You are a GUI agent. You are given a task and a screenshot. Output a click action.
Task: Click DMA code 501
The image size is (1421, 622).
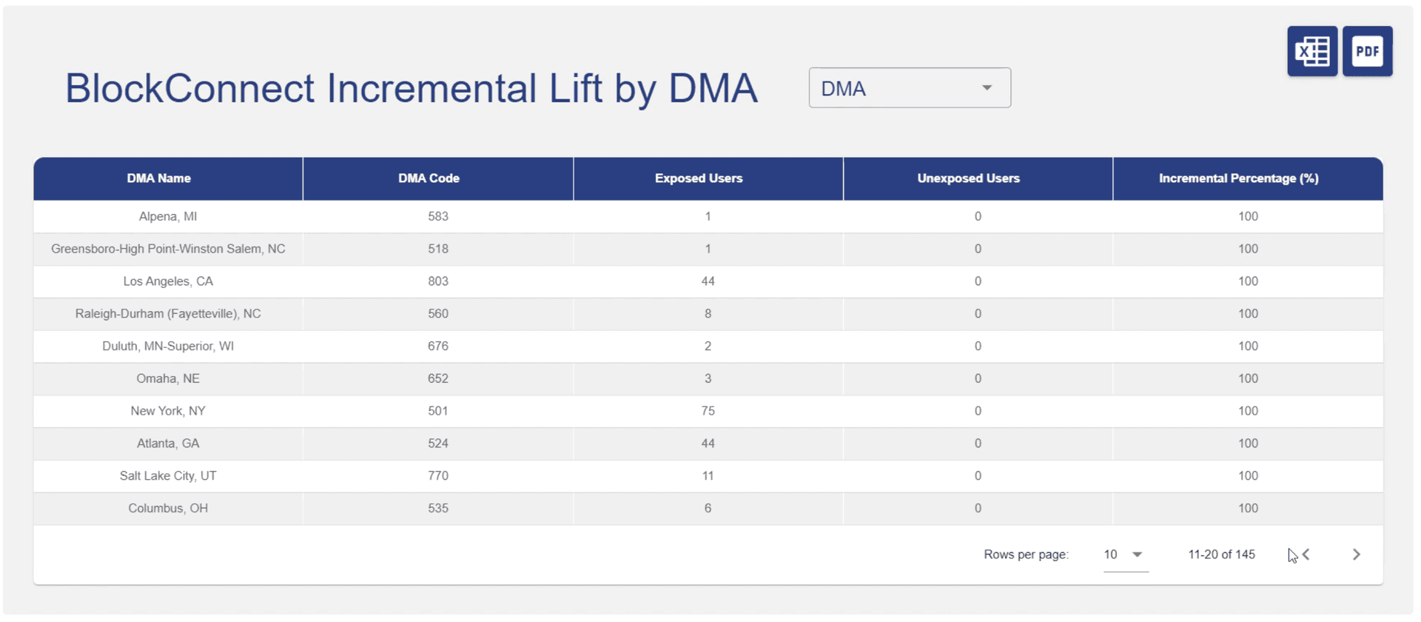[x=438, y=411]
